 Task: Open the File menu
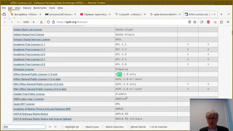(x=4, y=8)
